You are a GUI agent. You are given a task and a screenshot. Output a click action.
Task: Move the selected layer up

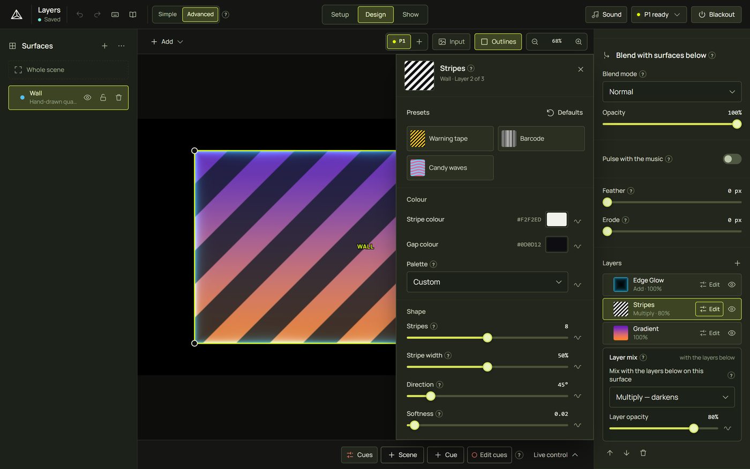point(610,453)
